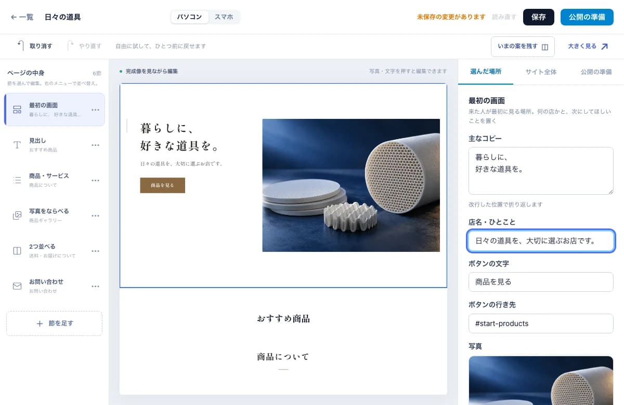Click the 写真 thumbnail in right panel
This screenshot has height=405, width=624.
click(541, 380)
